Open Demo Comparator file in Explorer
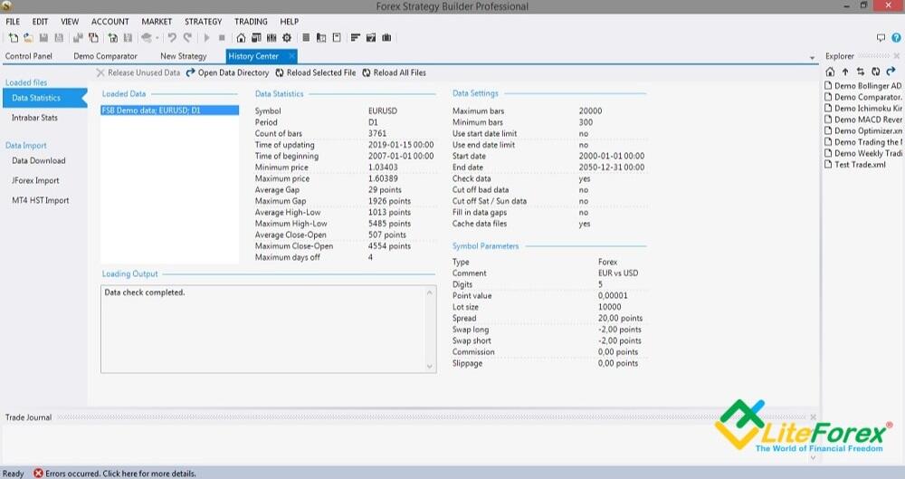 pos(863,97)
